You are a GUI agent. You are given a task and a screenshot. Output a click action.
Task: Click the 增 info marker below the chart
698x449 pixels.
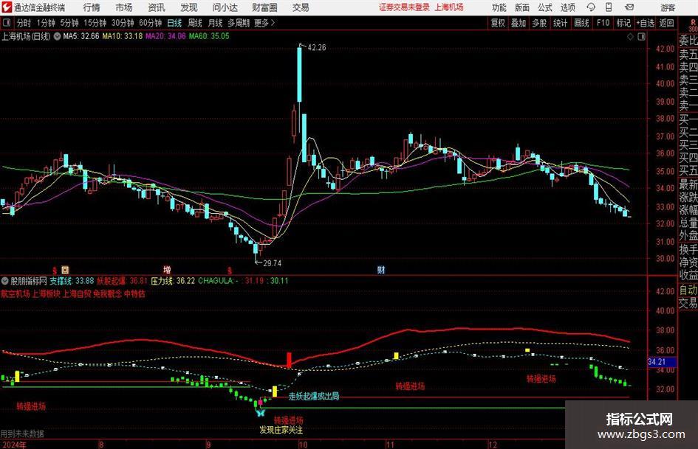pyautogui.click(x=167, y=270)
